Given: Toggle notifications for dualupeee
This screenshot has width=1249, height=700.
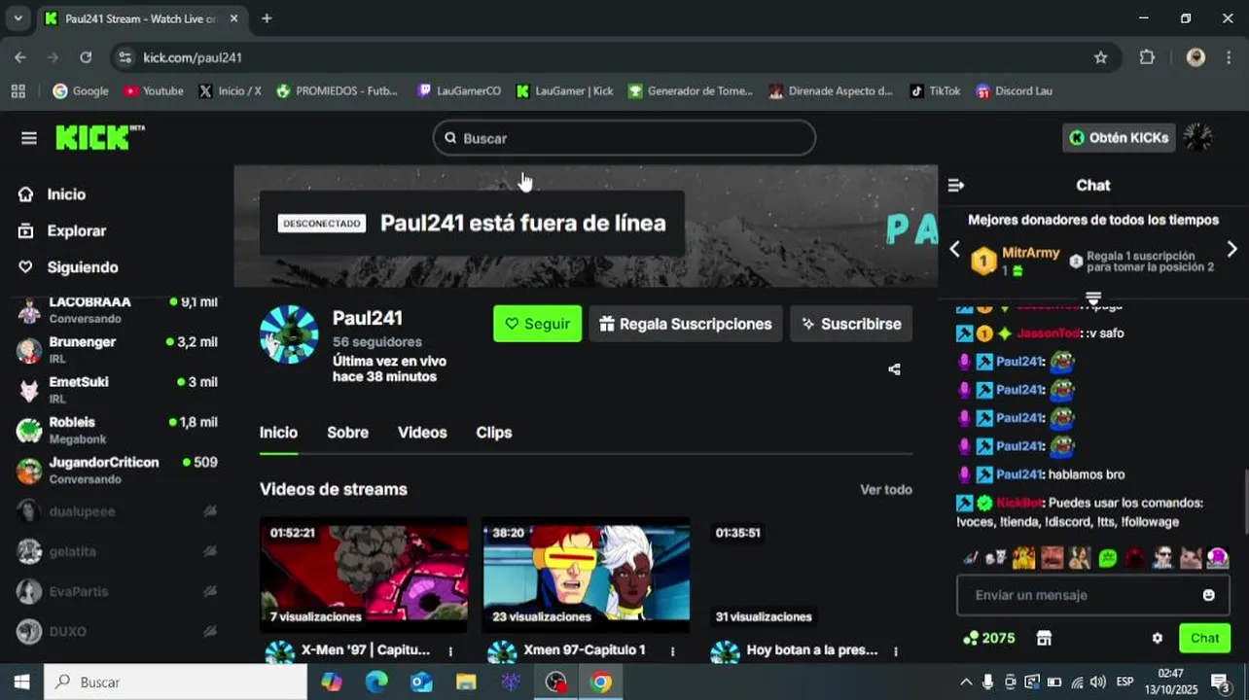Looking at the screenshot, I should click(209, 511).
